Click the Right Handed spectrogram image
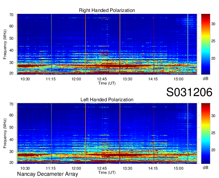This screenshot has width=219, height=178. coord(107,44)
